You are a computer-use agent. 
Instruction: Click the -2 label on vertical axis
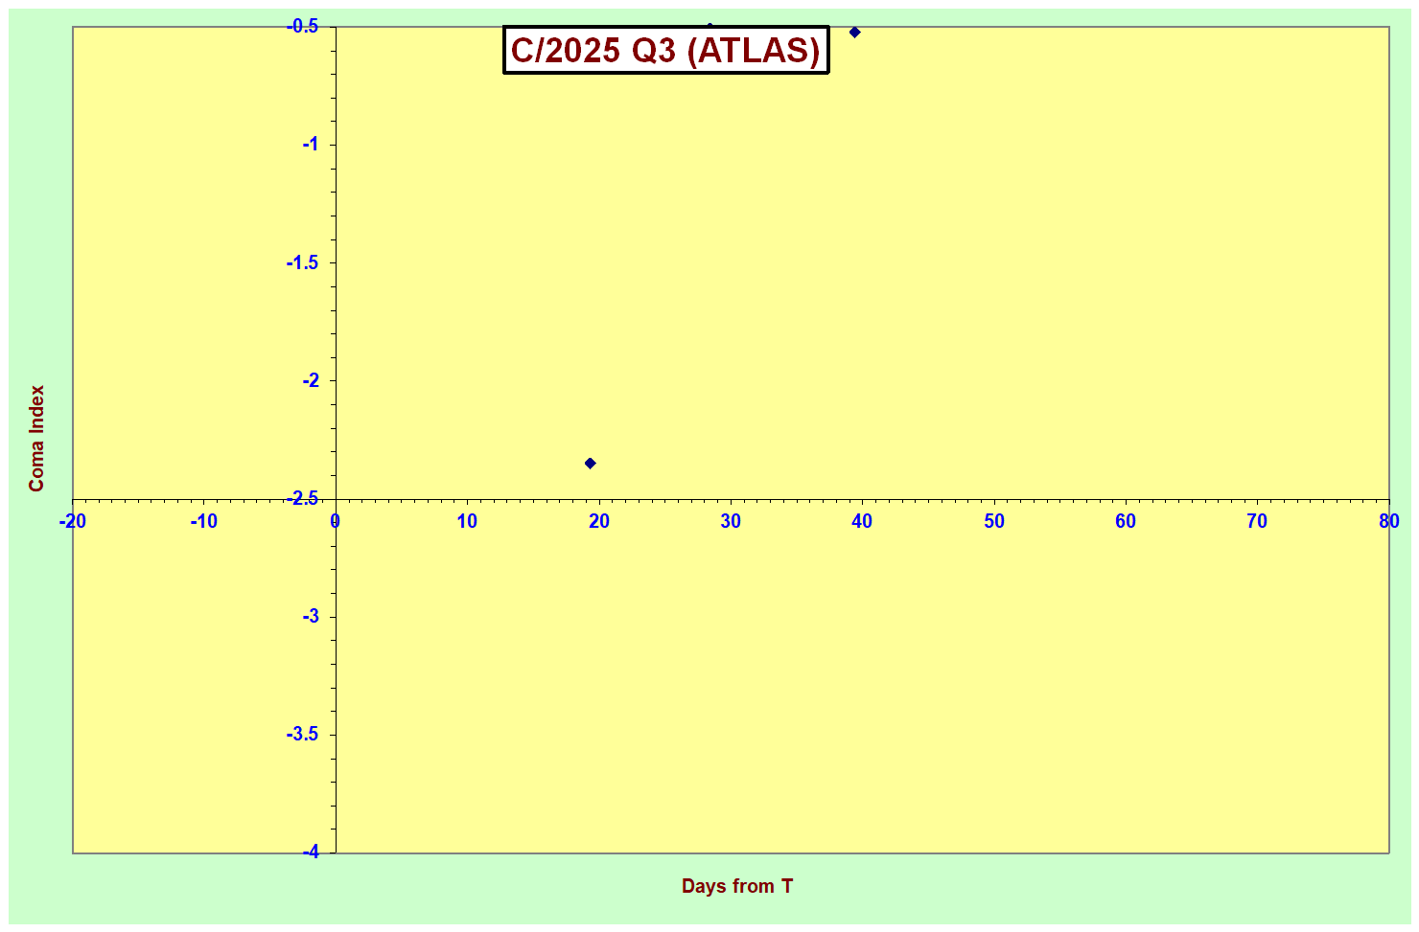click(311, 380)
